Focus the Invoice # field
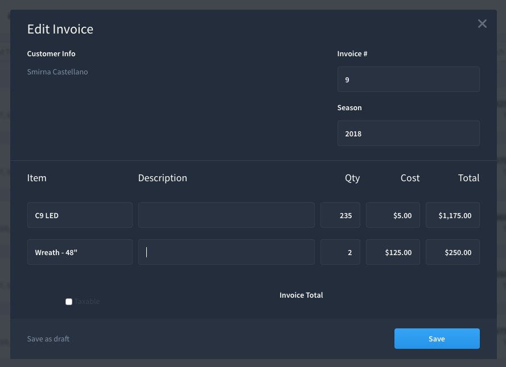Viewport: 506px width, 367px height. tap(408, 80)
